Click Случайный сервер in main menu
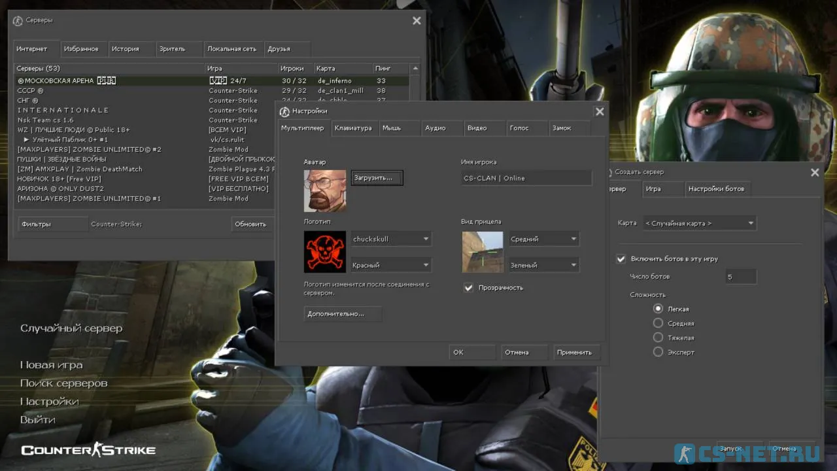The height and width of the screenshot is (471, 837). [x=71, y=328]
